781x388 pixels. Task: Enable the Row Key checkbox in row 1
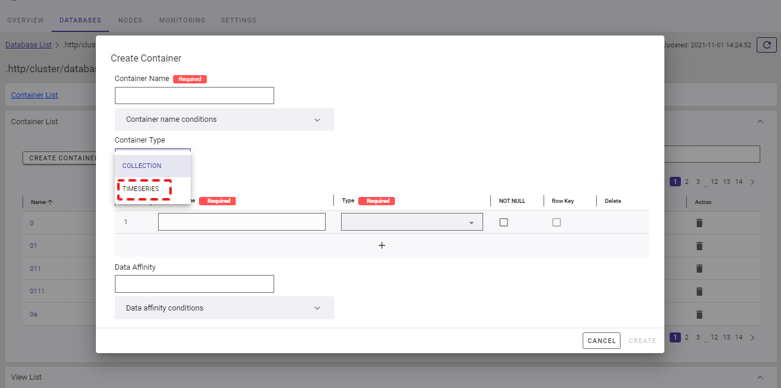click(557, 222)
